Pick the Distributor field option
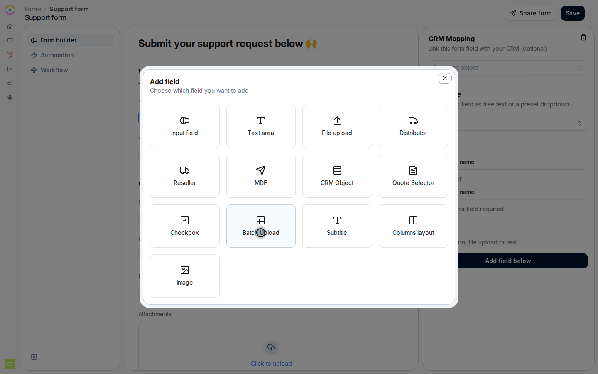 [413, 126]
